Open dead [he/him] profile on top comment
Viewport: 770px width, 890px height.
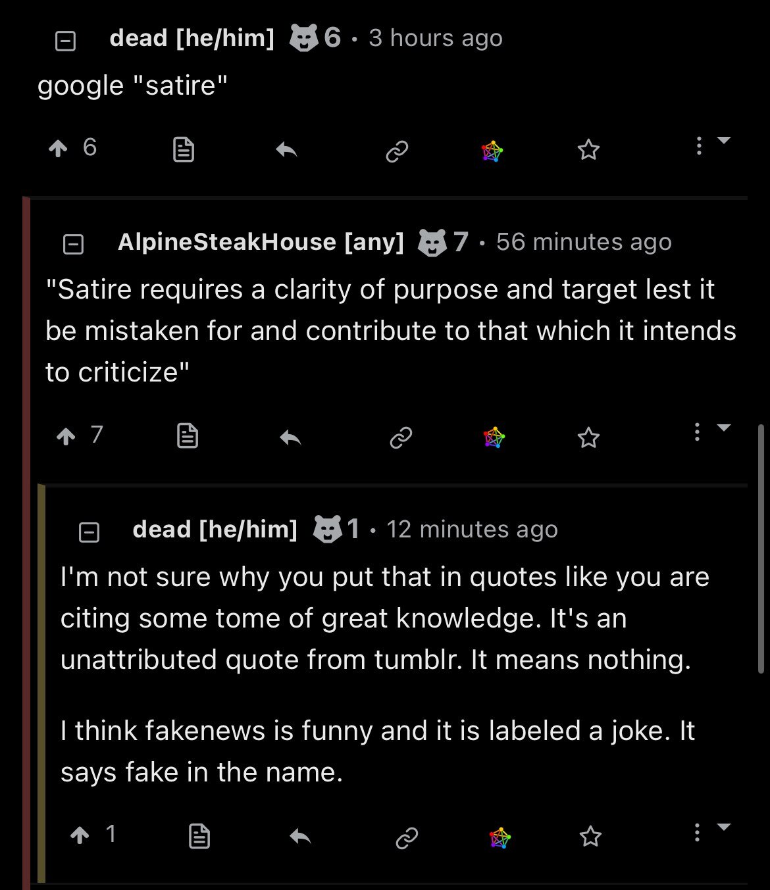point(192,38)
